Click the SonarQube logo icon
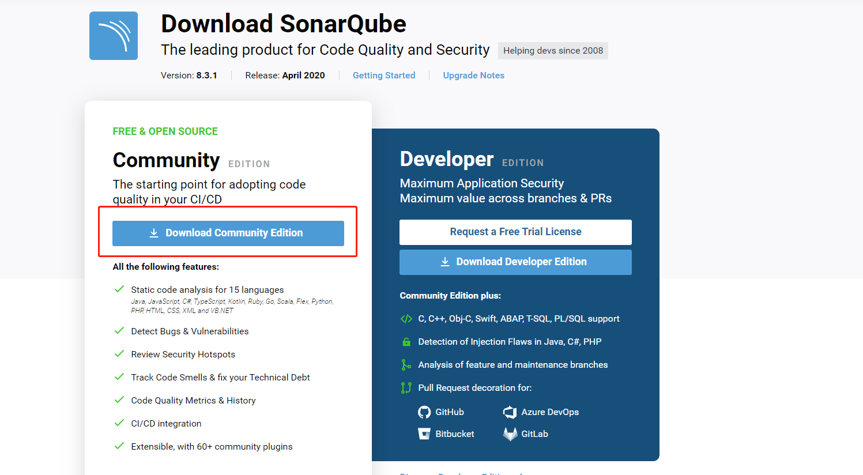This screenshot has width=863, height=475. [x=114, y=36]
